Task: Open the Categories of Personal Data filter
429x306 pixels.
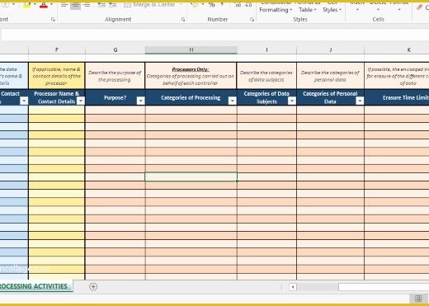Action: pyautogui.click(x=360, y=101)
